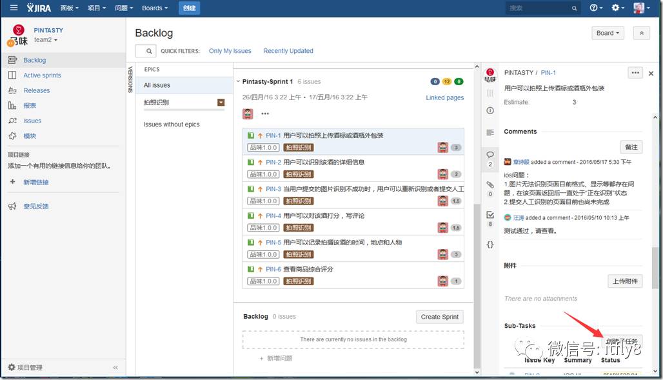This screenshot has width=663, height=380.
Task: Click the description lines icon in the issue panel
Action: click(490, 132)
